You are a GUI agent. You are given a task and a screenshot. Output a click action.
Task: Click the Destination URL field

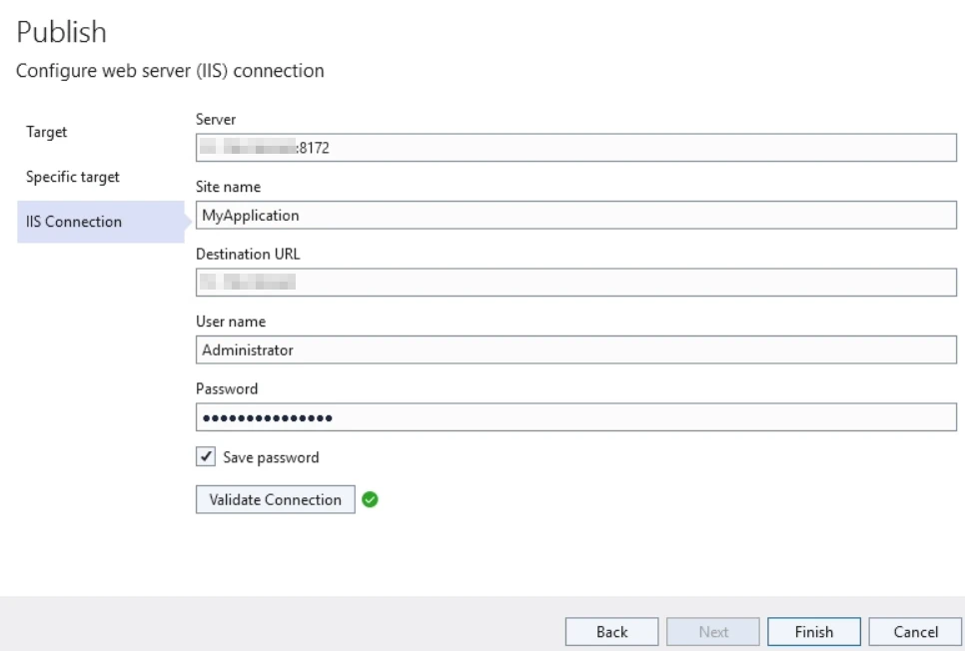[576, 282]
